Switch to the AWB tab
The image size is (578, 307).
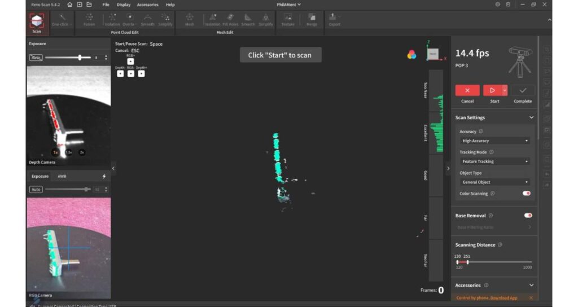62,176
